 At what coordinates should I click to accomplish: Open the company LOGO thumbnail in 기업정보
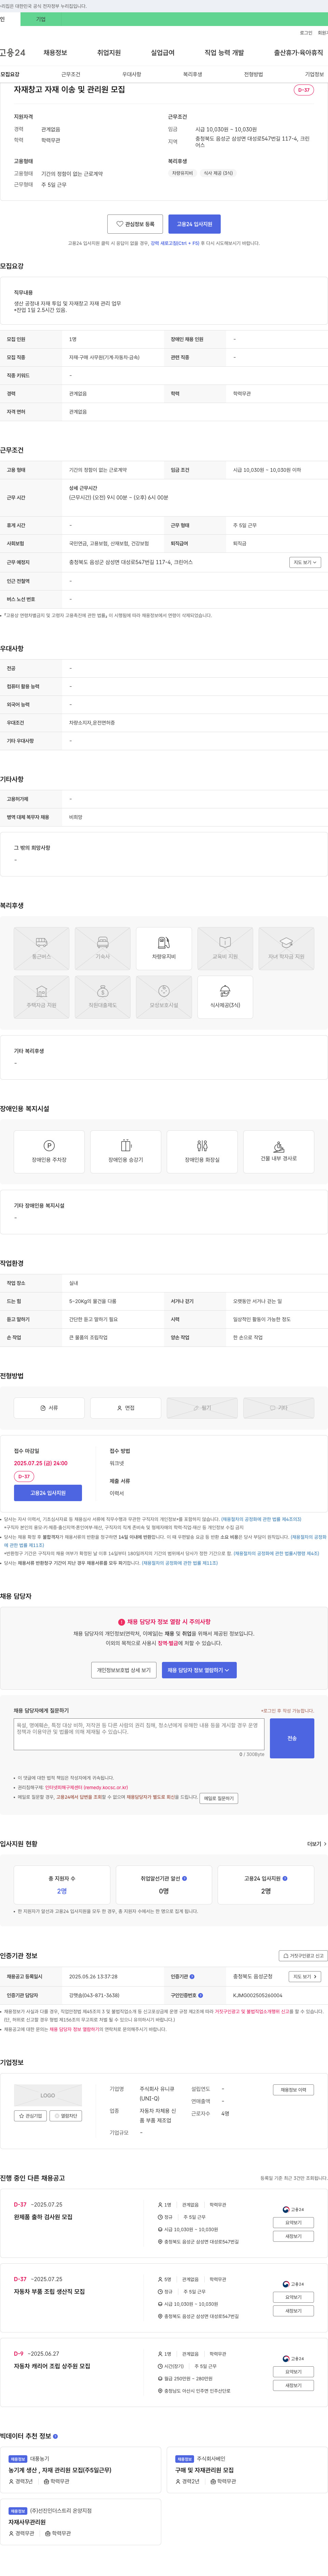coord(48,2095)
